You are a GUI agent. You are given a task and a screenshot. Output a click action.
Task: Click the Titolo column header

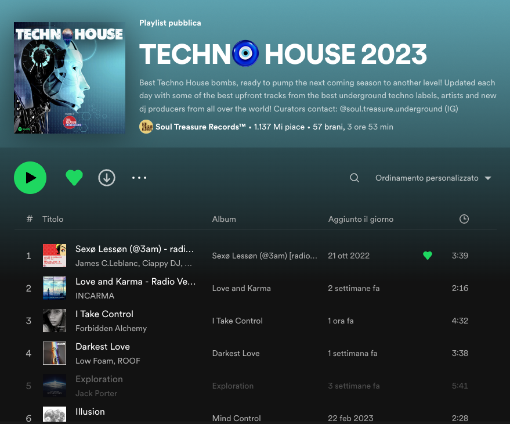pos(53,219)
